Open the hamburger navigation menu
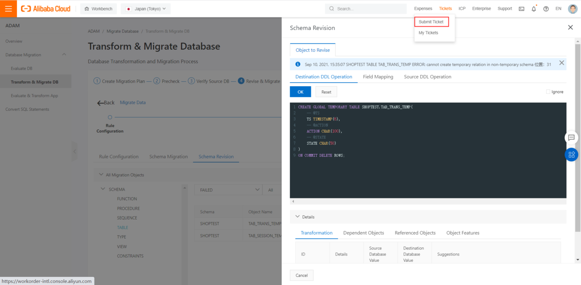The width and height of the screenshot is (581, 285). pos(8,8)
